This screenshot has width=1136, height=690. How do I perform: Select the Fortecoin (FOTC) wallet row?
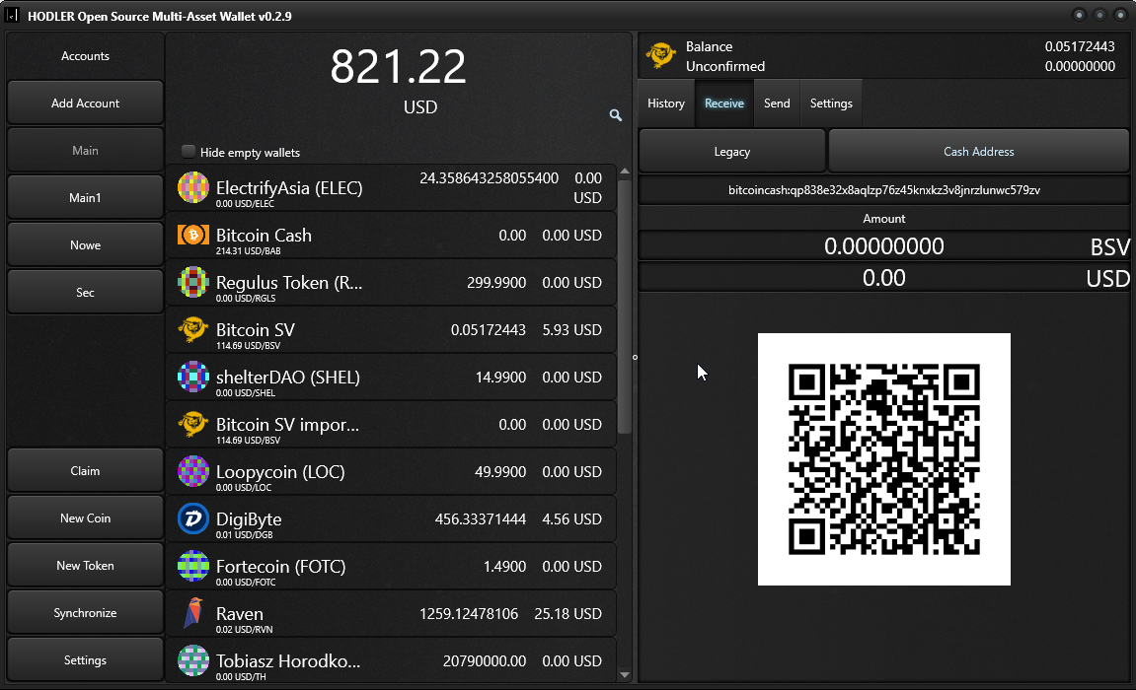pyautogui.click(x=391, y=567)
